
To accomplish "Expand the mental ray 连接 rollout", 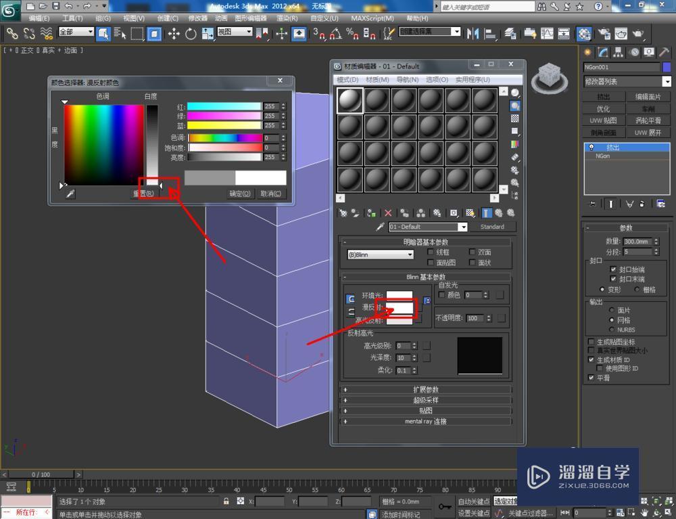I will (426, 422).
